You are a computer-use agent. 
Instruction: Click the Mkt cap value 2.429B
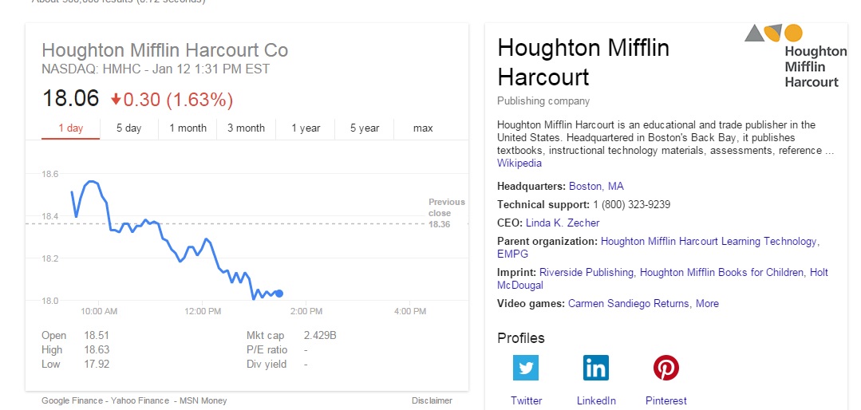[320, 335]
